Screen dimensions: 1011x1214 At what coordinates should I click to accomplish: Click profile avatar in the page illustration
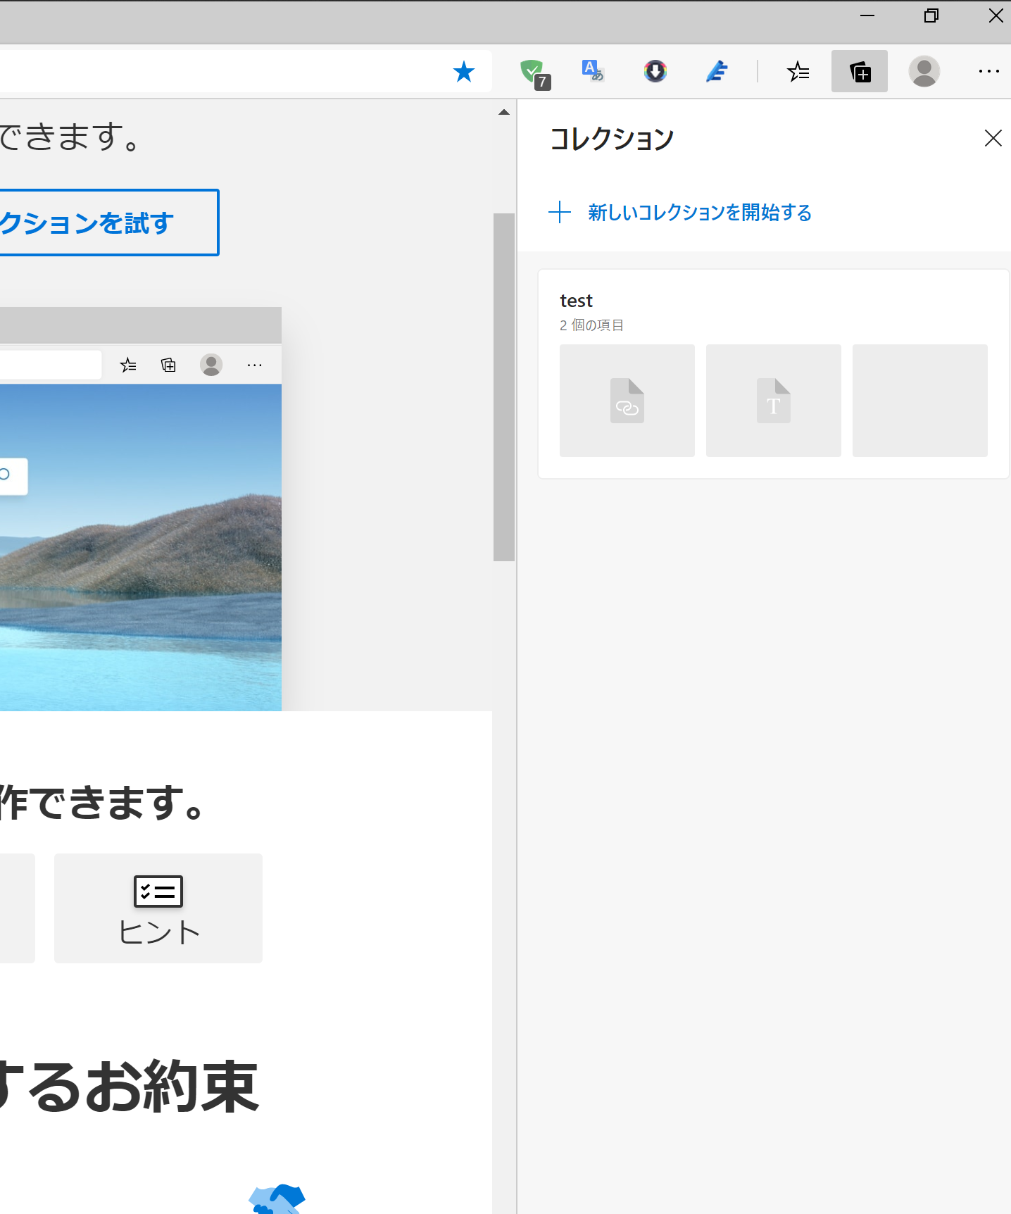coord(211,365)
